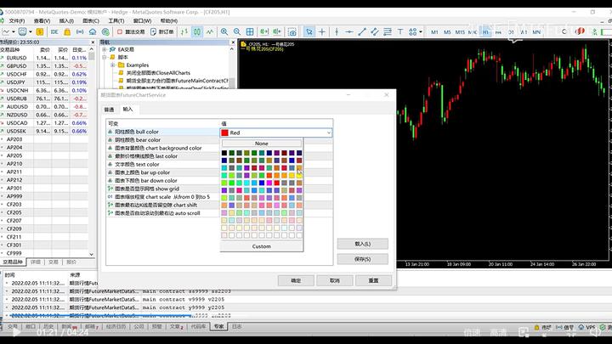612x344 pixels.
Task: Select the chart shift parameter row
Action: [161, 205]
